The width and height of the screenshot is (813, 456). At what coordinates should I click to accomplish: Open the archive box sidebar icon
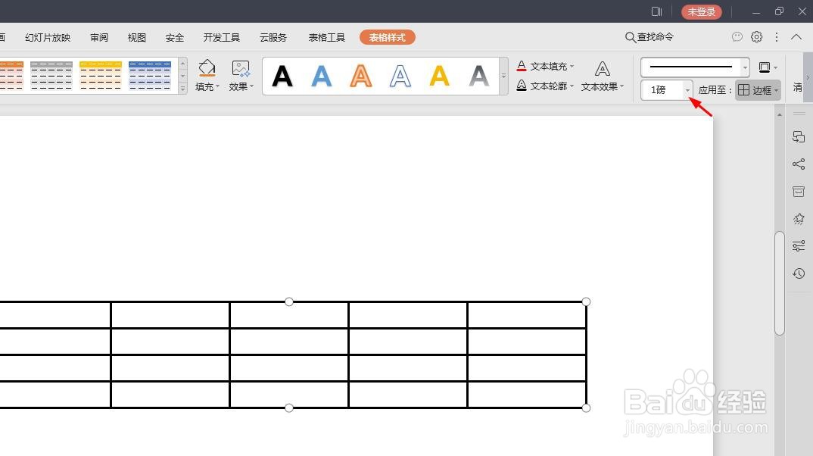click(x=799, y=192)
